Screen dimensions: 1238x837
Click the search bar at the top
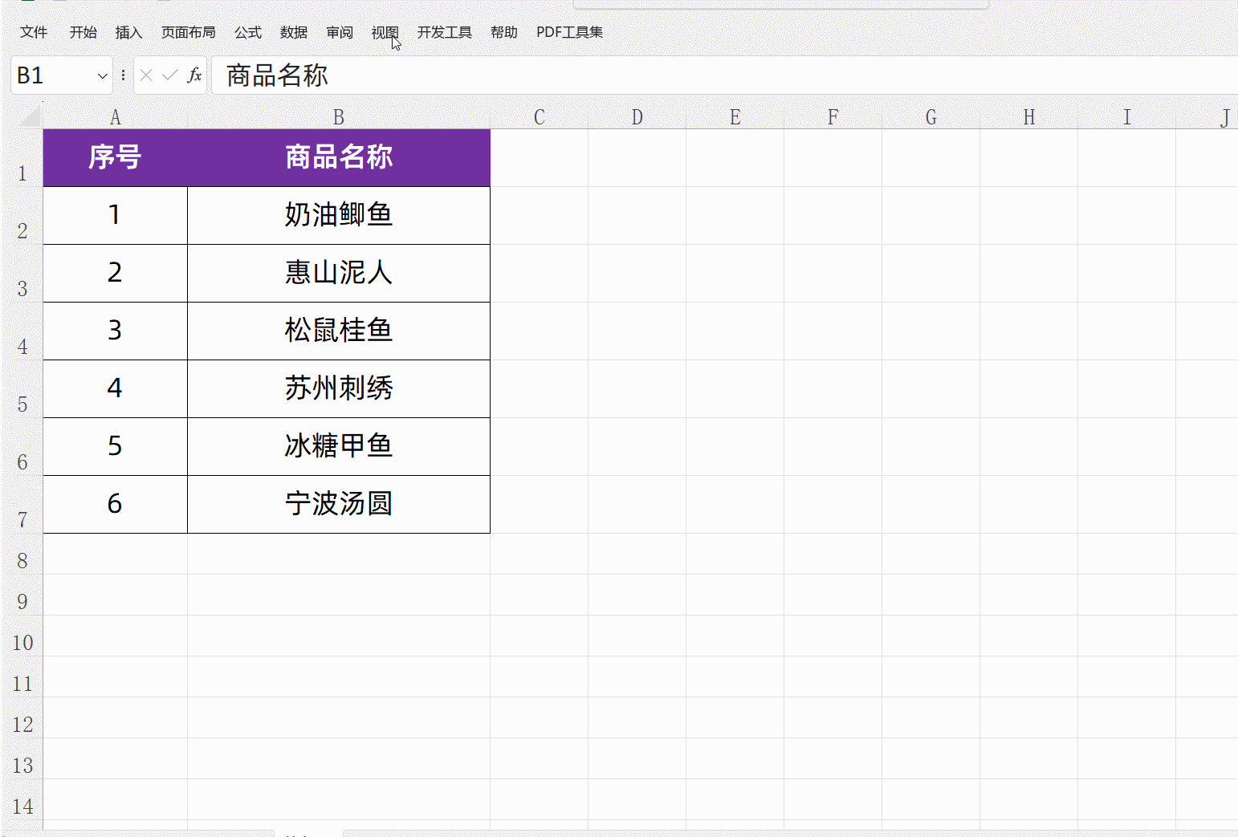[779, 3]
